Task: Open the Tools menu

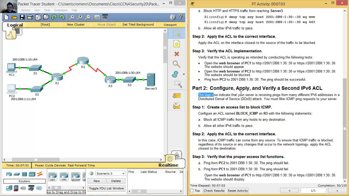Action: tap(47, 10)
